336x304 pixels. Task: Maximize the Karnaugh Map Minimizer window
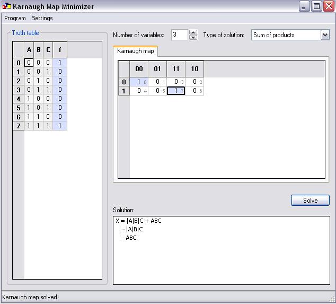[316, 6]
